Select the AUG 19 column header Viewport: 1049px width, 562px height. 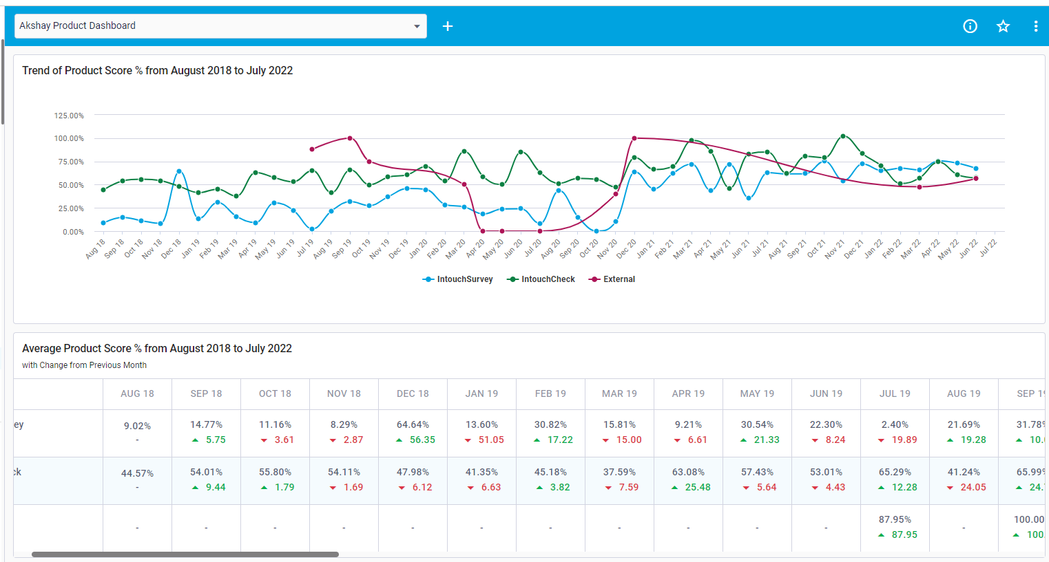click(964, 393)
